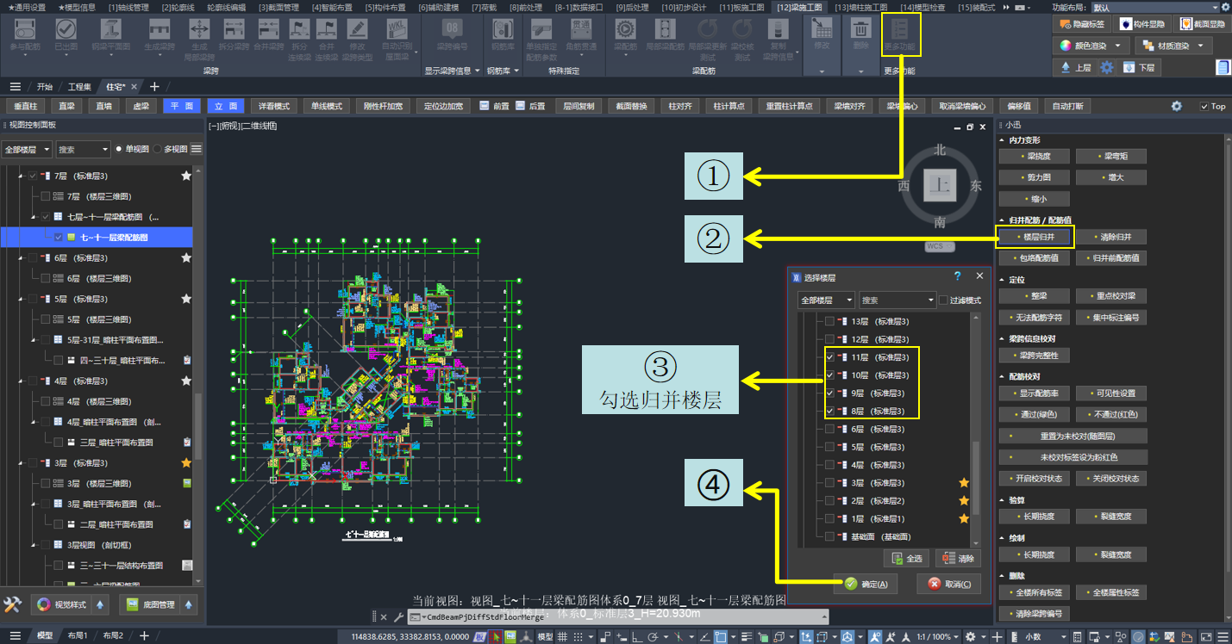Uncheck the 11层 (标准层3) checkbox
Screen dimensions: 1232x644
(x=829, y=356)
